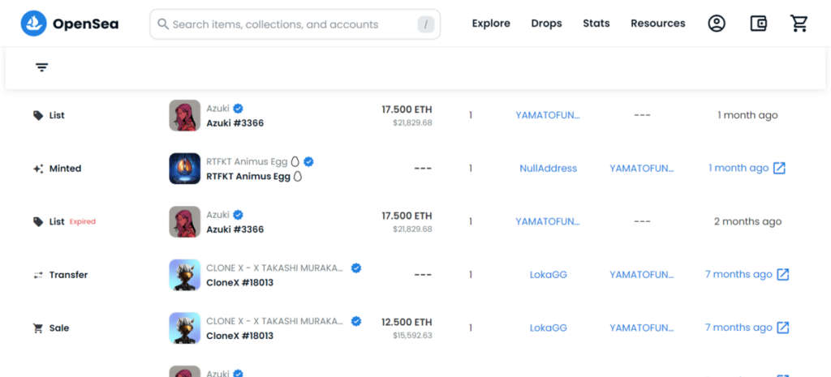This screenshot has width=831, height=377.
Task: Expand the Stats menu
Action: (x=596, y=24)
